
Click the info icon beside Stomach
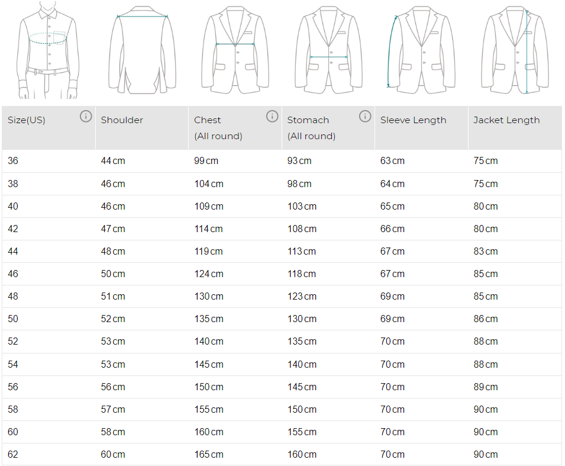coord(365,116)
